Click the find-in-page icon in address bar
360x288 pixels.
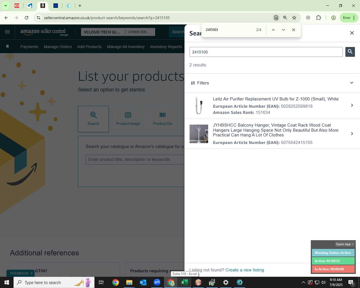point(276,18)
